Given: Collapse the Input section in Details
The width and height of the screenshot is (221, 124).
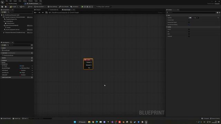Looking at the screenshot, I should pyautogui.click(x=167, y=15).
